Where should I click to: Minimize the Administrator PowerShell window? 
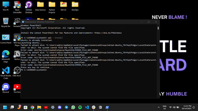click(141, 22)
